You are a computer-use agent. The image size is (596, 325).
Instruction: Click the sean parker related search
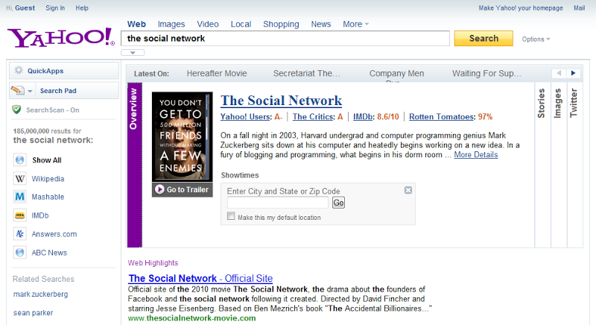click(x=33, y=313)
